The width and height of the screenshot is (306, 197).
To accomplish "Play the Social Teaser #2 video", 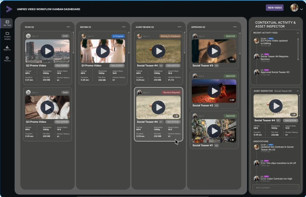I will (214, 91).
